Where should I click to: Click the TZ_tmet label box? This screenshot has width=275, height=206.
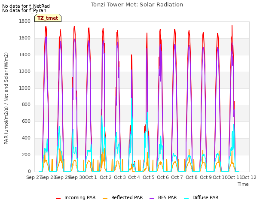click(x=48, y=18)
